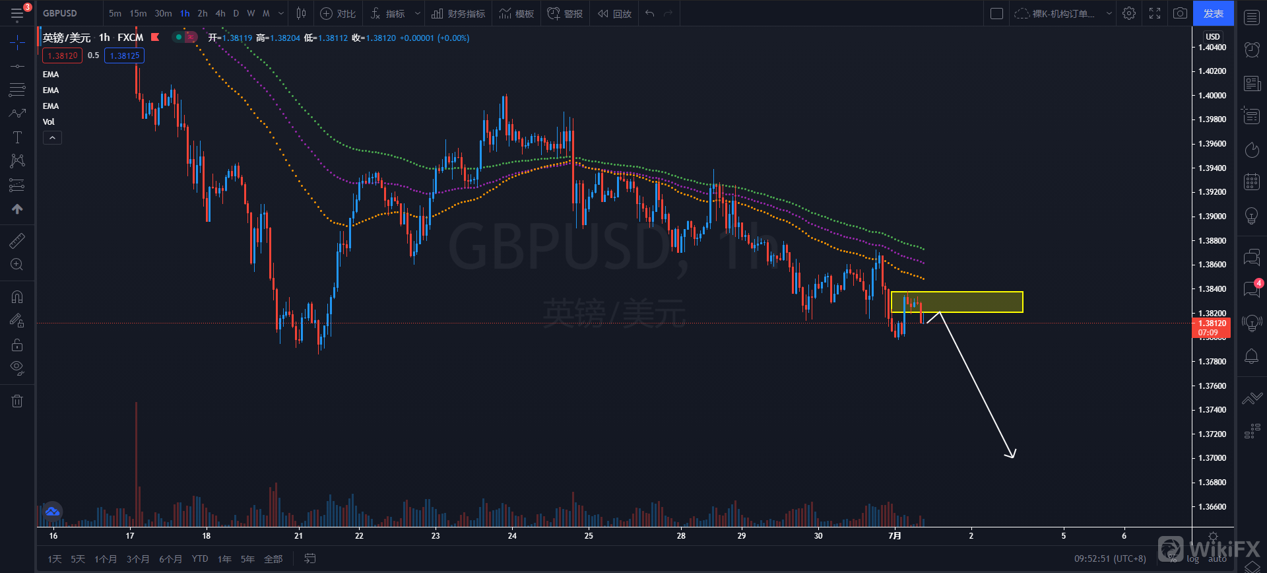This screenshot has width=1267, height=573.
Task: Open the notifications bell panel
Action: click(1252, 356)
